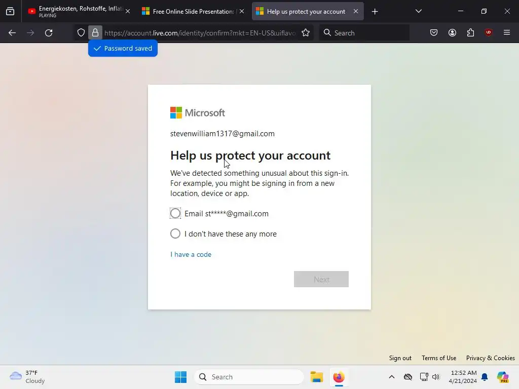
Task: Expand the list all tabs chevron
Action: pyautogui.click(x=418, y=11)
